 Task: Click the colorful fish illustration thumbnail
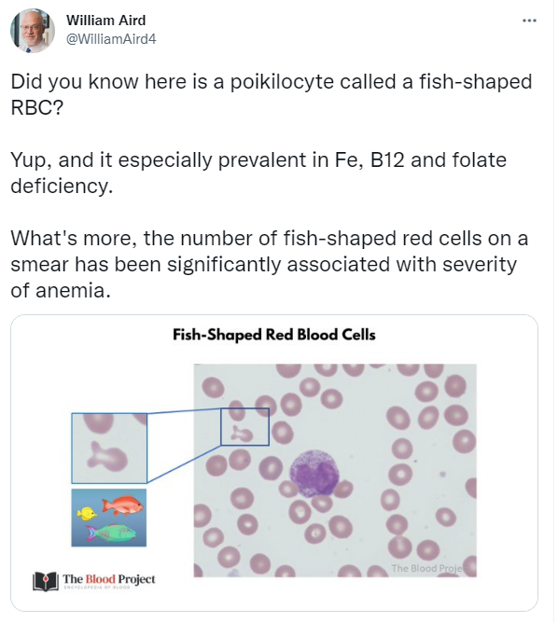click(109, 518)
